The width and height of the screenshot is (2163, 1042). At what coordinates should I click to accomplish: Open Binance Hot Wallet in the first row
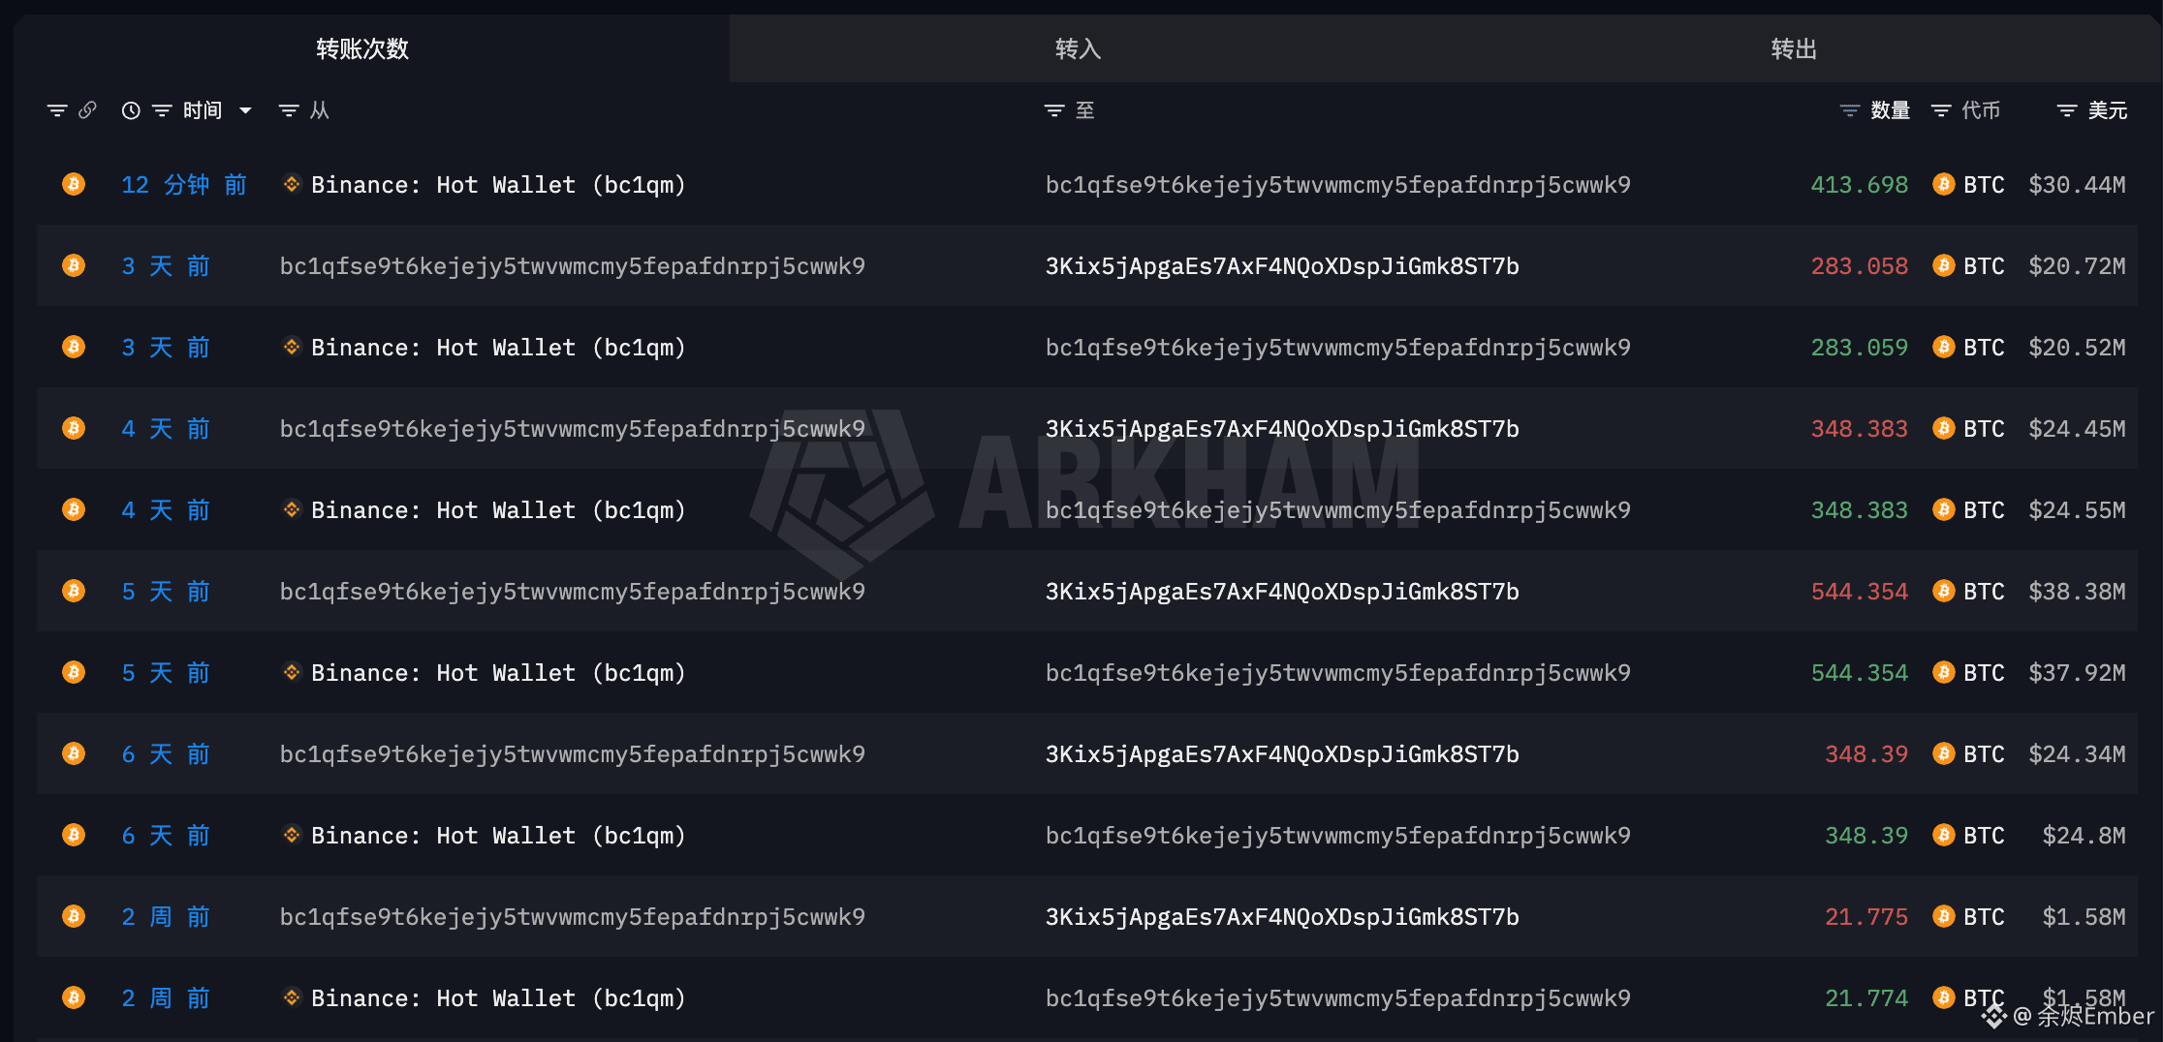tap(497, 185)
